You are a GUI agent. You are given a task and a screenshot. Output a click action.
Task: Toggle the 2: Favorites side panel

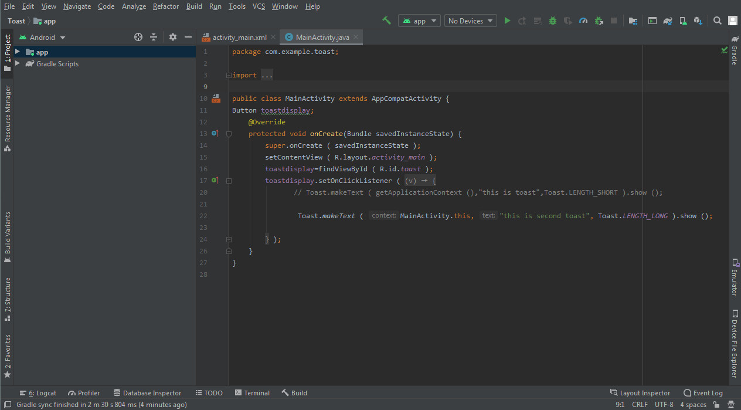(7, 356)
